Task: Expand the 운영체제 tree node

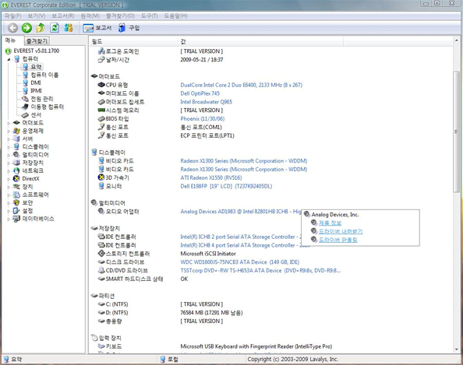Action: [x=9, y=131]
